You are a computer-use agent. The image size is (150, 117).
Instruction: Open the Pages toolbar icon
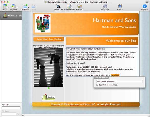5,6
